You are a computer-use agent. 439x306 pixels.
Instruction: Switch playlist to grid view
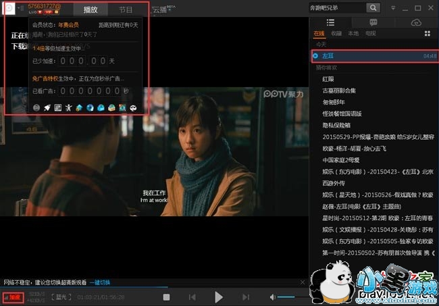[x=428, y=34]
